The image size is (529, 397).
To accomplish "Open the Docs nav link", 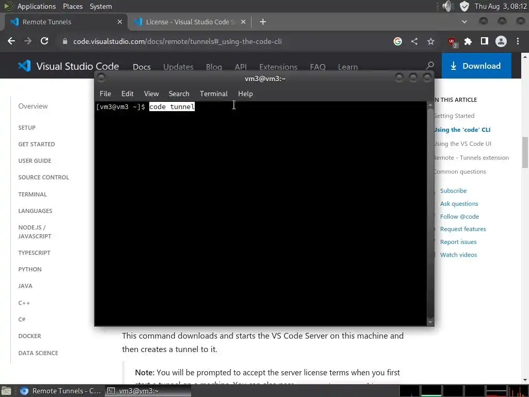I will tap(142, 67).
